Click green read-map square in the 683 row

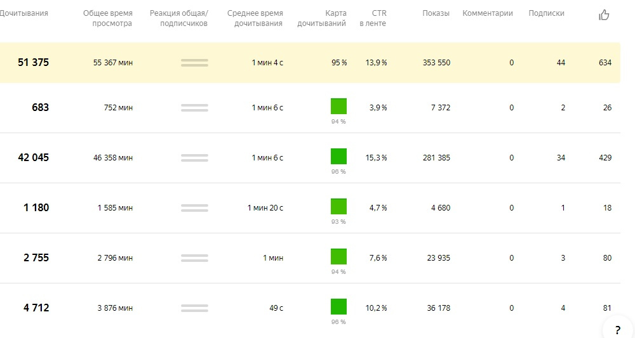[x=338, y=107]
